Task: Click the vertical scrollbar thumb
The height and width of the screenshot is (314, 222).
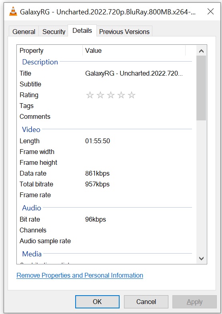Action: (x=201, y=88)
